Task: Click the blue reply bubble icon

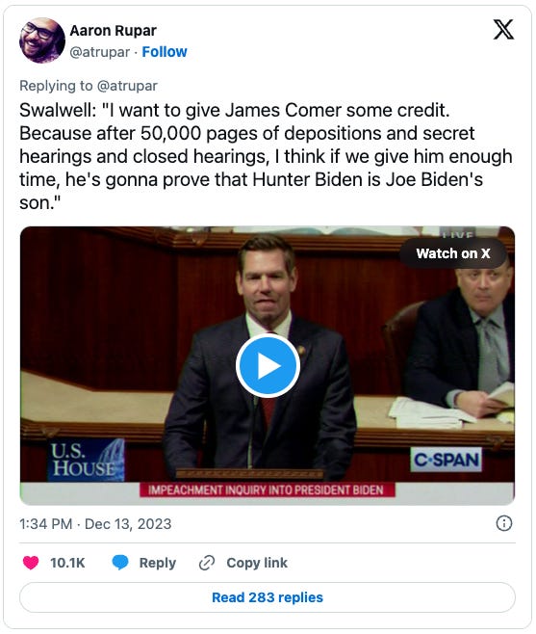Action: [120, 563]
